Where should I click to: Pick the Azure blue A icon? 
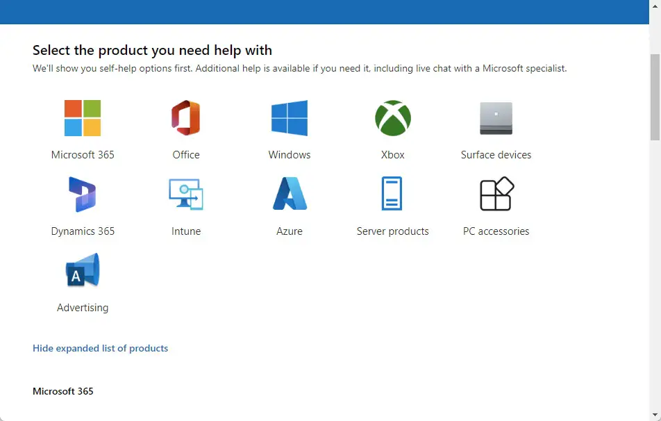[290, 194]
